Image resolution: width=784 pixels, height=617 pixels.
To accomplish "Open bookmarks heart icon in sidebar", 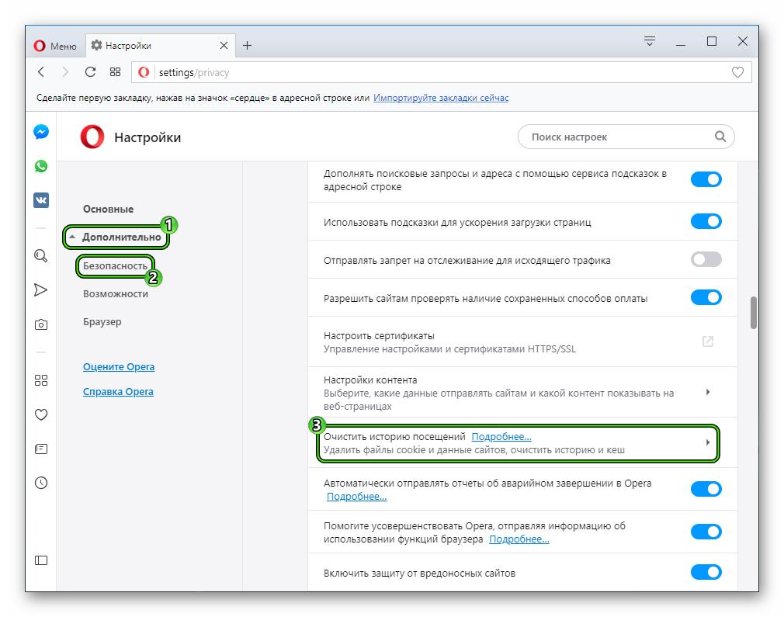I will (x=41, y=414).
